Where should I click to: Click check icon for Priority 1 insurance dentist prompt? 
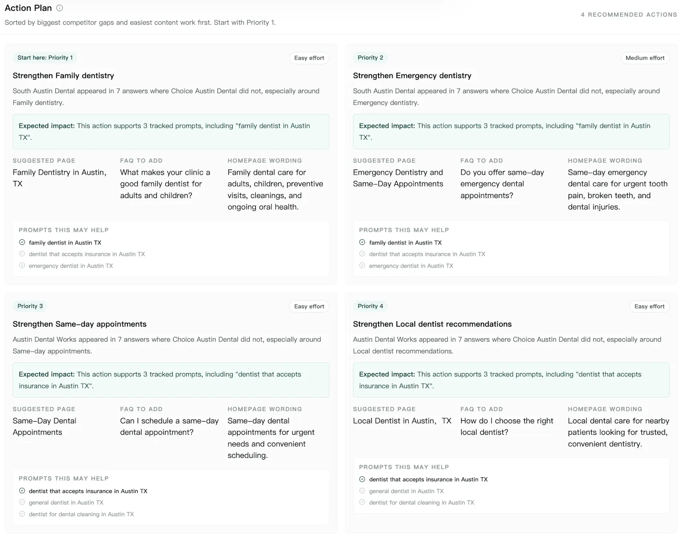[x=22, y=254]
